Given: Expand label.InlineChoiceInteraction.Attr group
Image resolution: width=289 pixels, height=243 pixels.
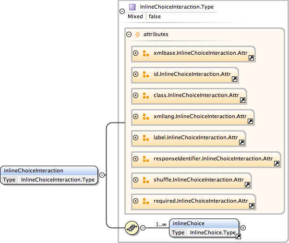Looking at the screenshot, I should point(136,138).
